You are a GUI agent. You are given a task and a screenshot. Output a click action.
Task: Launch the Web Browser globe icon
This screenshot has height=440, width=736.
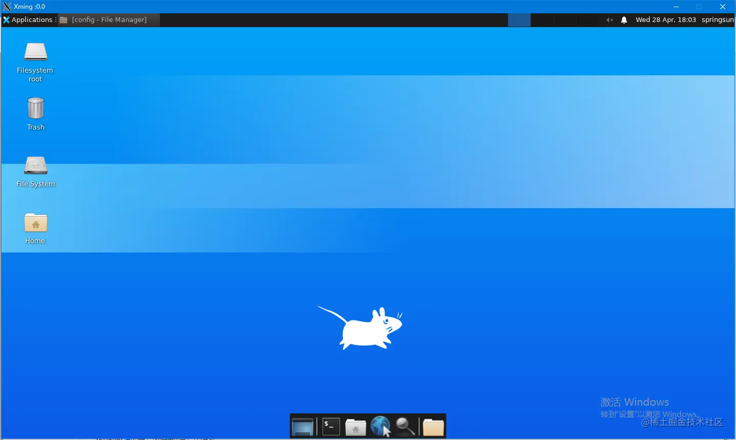(380, 426)
